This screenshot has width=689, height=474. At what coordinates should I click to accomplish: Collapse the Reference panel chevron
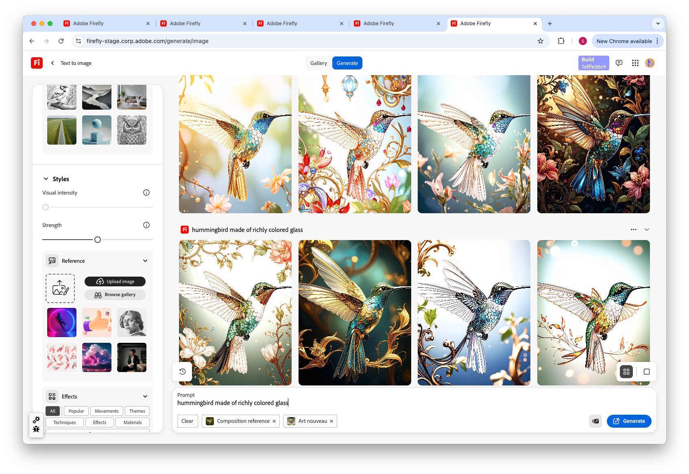tap(145, 261)
